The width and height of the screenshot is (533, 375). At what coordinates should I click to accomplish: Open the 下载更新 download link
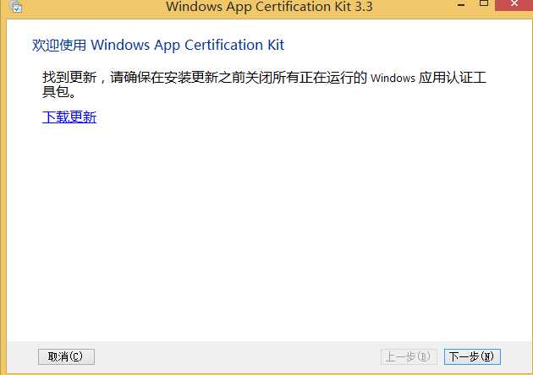pos(69,117)
